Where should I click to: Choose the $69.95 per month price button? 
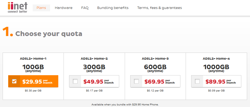coord(155,81)
